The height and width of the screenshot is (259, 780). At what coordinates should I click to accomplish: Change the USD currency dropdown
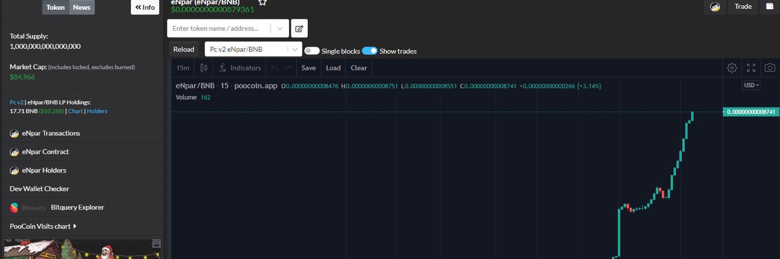751,85
